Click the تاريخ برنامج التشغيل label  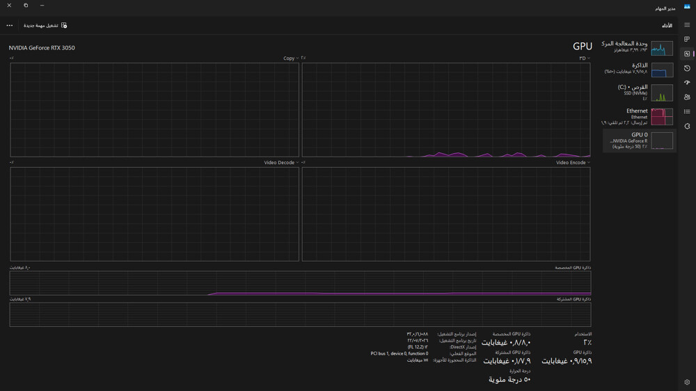pos(458,340)
